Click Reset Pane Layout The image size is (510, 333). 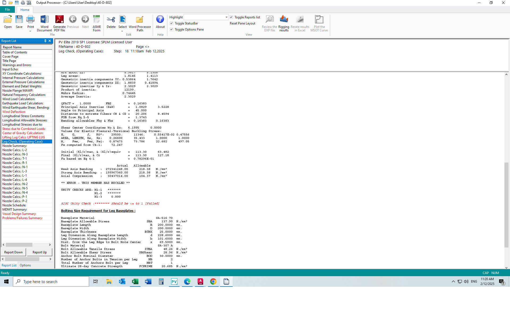pyautogui.click(x=242, y=23)
